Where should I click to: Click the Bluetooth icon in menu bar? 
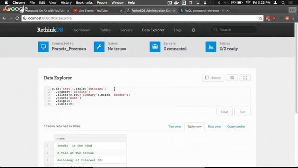[x=219, y=3]
